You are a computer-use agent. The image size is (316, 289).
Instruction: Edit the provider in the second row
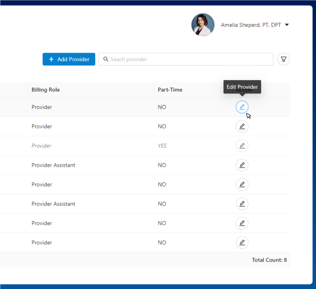pos(242,126)
